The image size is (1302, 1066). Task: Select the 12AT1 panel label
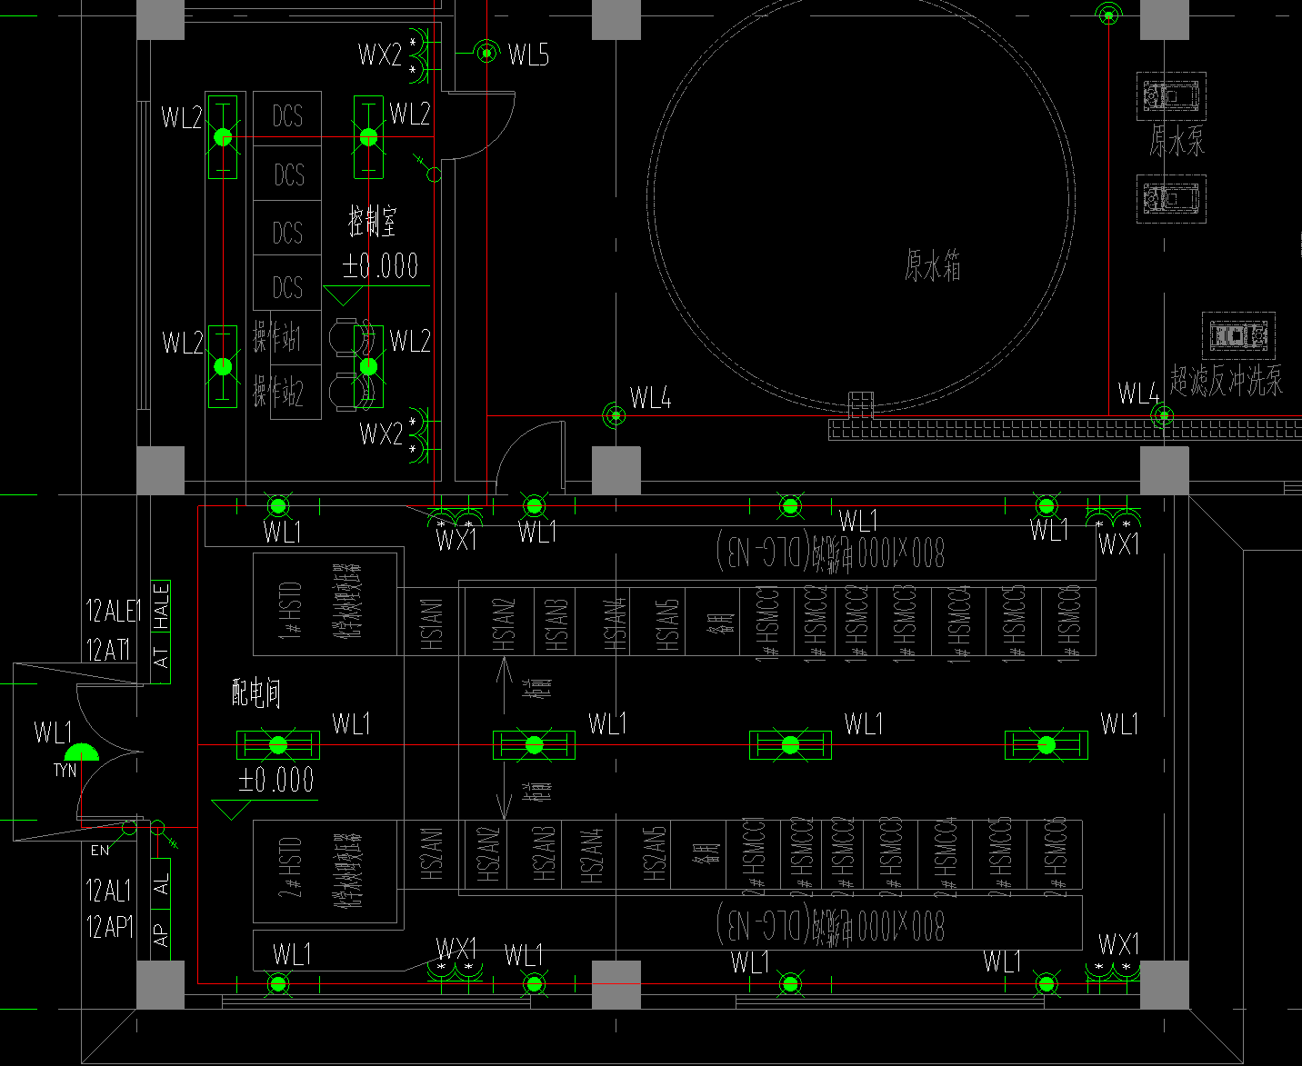tap(108, 650)
